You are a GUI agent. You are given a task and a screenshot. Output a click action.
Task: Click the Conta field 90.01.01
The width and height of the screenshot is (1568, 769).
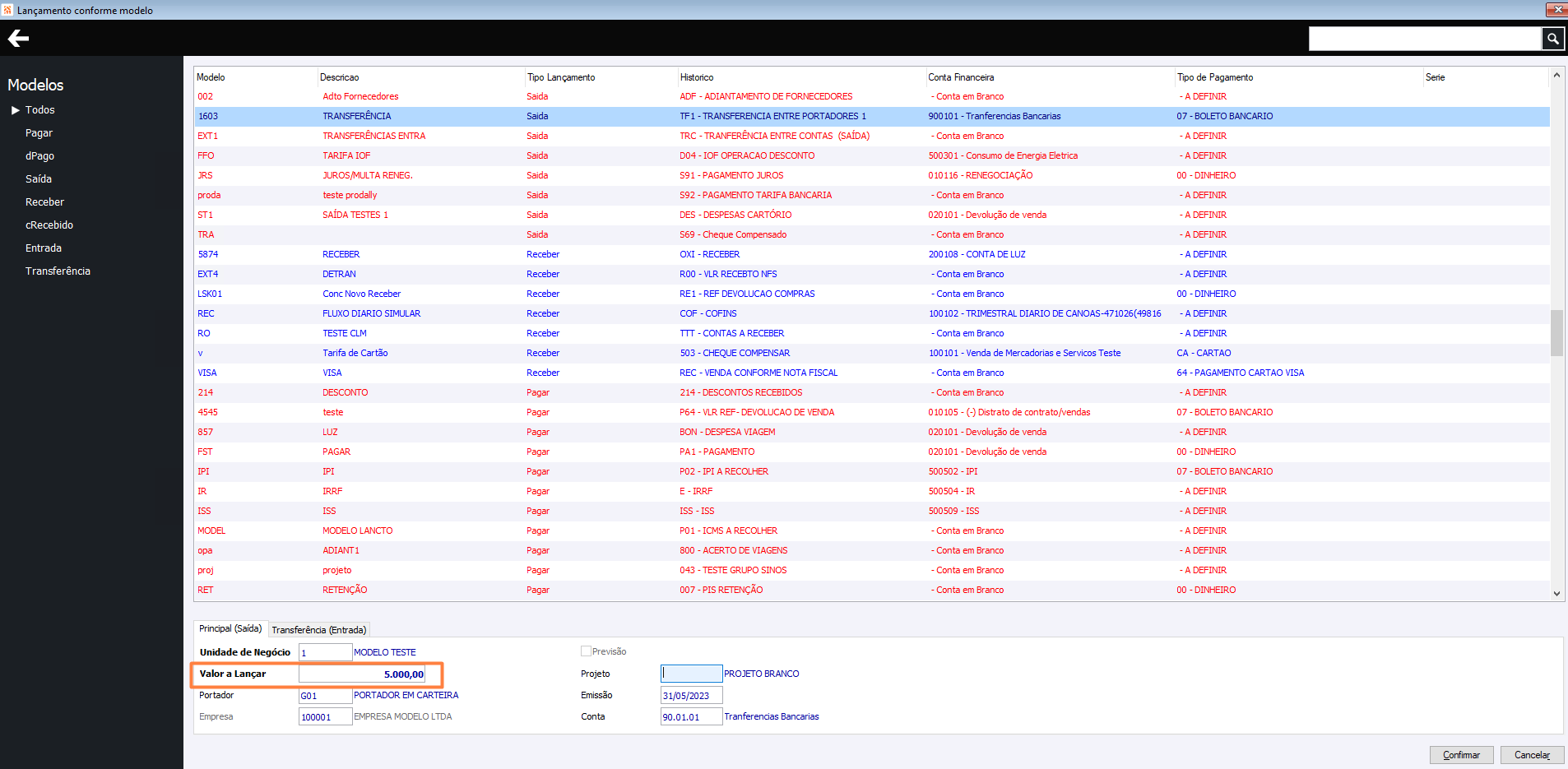pyautogui.click(x=691, y=717)
